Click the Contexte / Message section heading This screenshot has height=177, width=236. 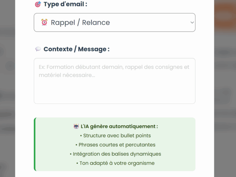coord(77,49)
